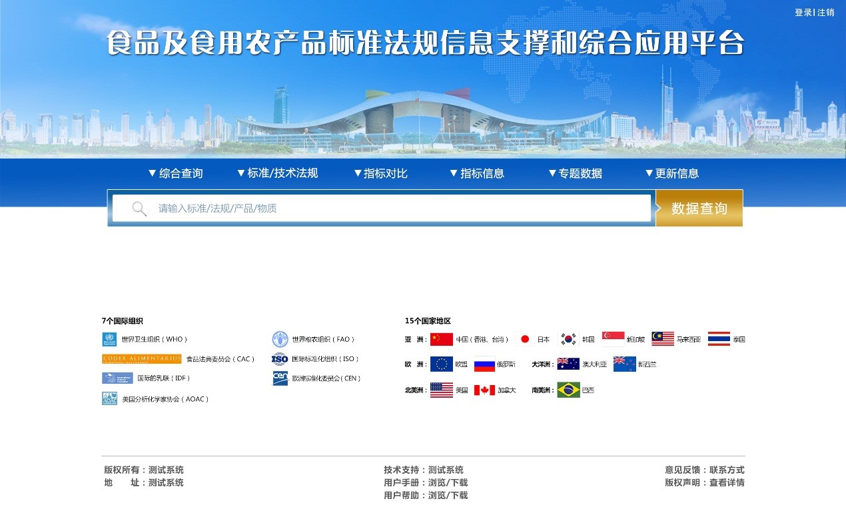The width and height of the screenshot is (846, 515).
Task: Click the Australia flag icon
Action: tap(568, 364)
